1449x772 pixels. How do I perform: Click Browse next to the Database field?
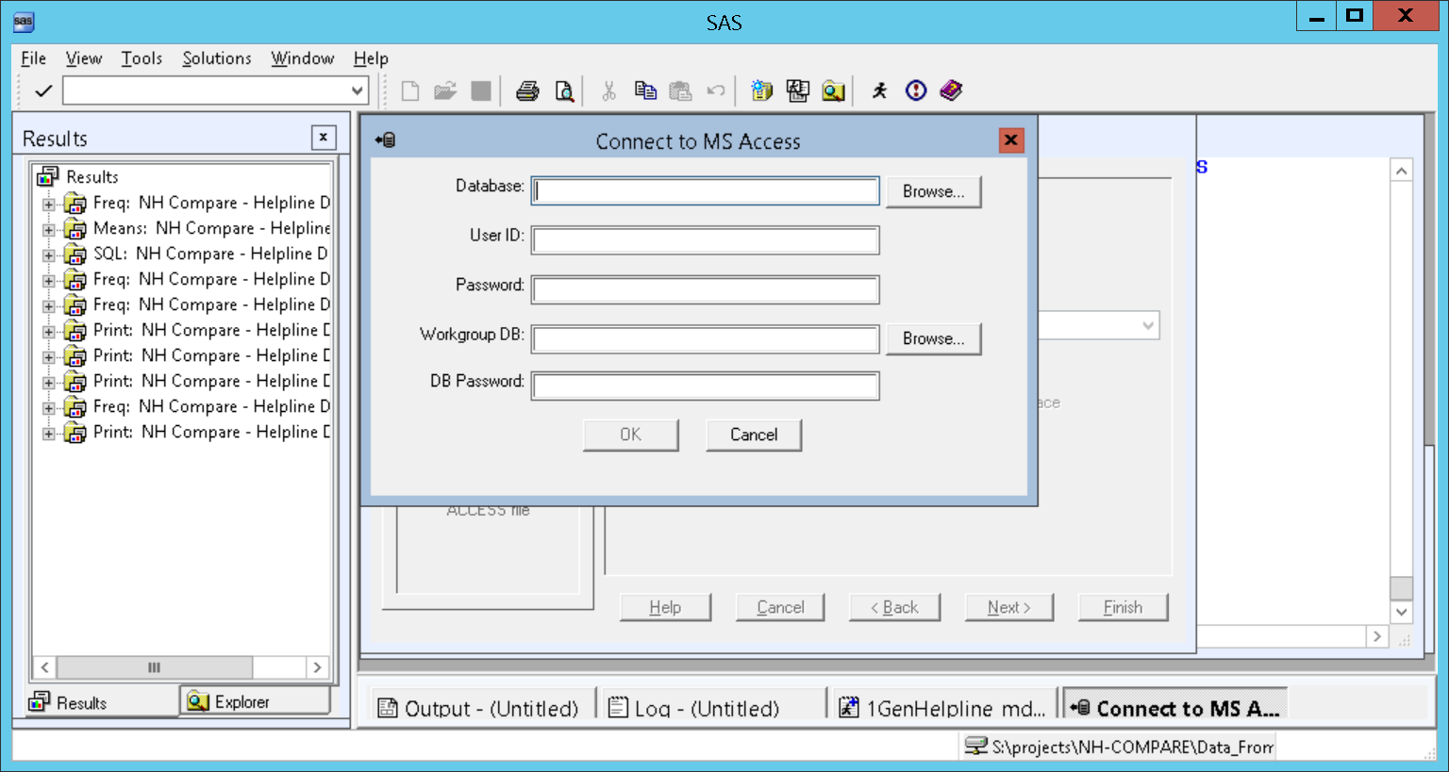pos(933,191)
